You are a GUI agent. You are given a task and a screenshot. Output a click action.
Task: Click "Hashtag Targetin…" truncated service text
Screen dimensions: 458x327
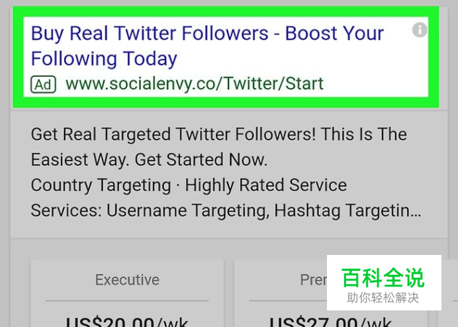tap(347, 211)
